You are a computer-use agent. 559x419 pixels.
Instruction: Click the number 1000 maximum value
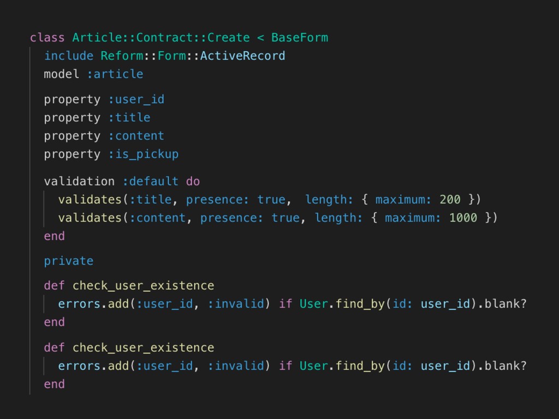[463, 218]
